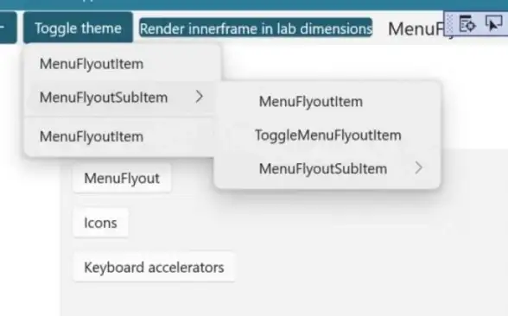Expand the chevron on the nested MenuFlyoutSubItem
The image size is (508, 316).
(x=418, y=168)
